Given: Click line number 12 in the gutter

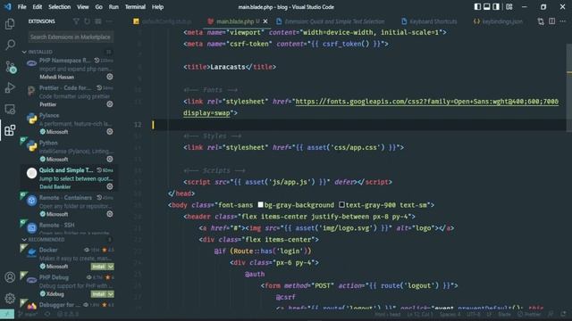Looking at the screenshot, I should (138, 125).
